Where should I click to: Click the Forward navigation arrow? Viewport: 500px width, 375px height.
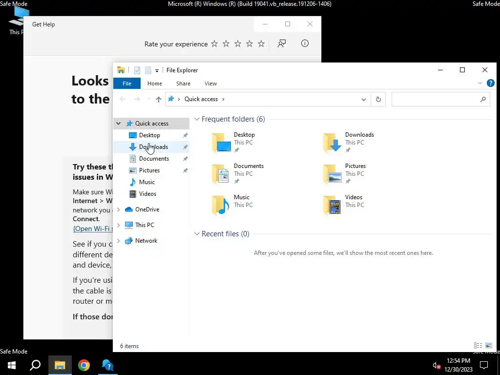tap(137, 100)
